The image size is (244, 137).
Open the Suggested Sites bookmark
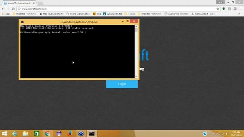(112, 14)
